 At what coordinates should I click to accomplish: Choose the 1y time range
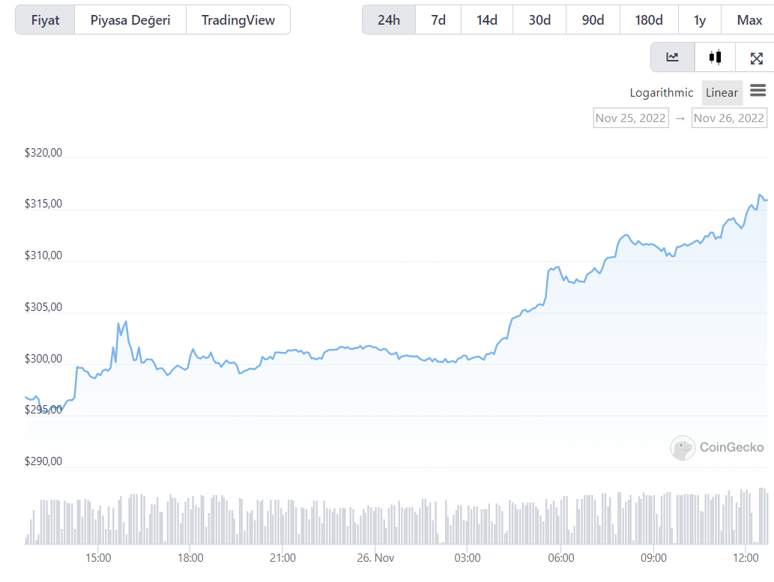[700, 20]
